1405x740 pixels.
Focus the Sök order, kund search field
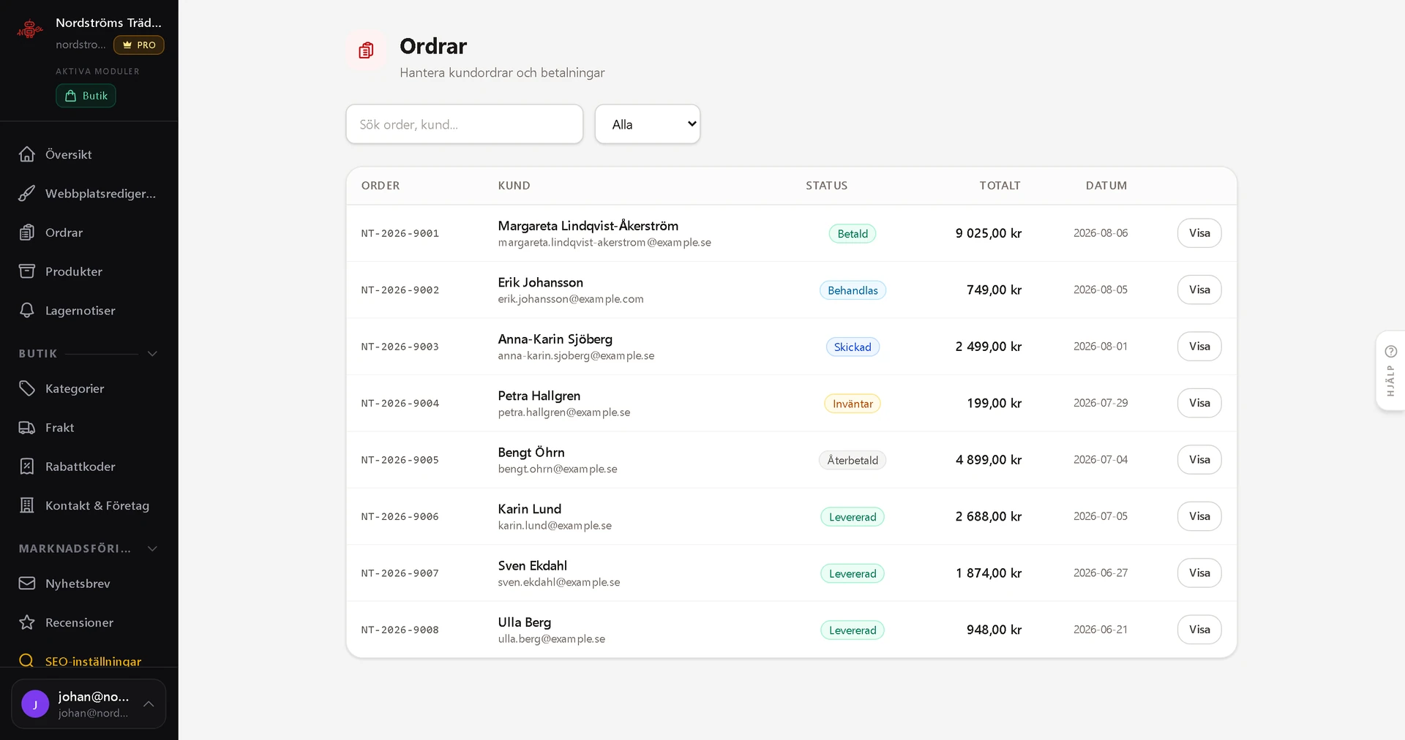[x=465, y=124]
